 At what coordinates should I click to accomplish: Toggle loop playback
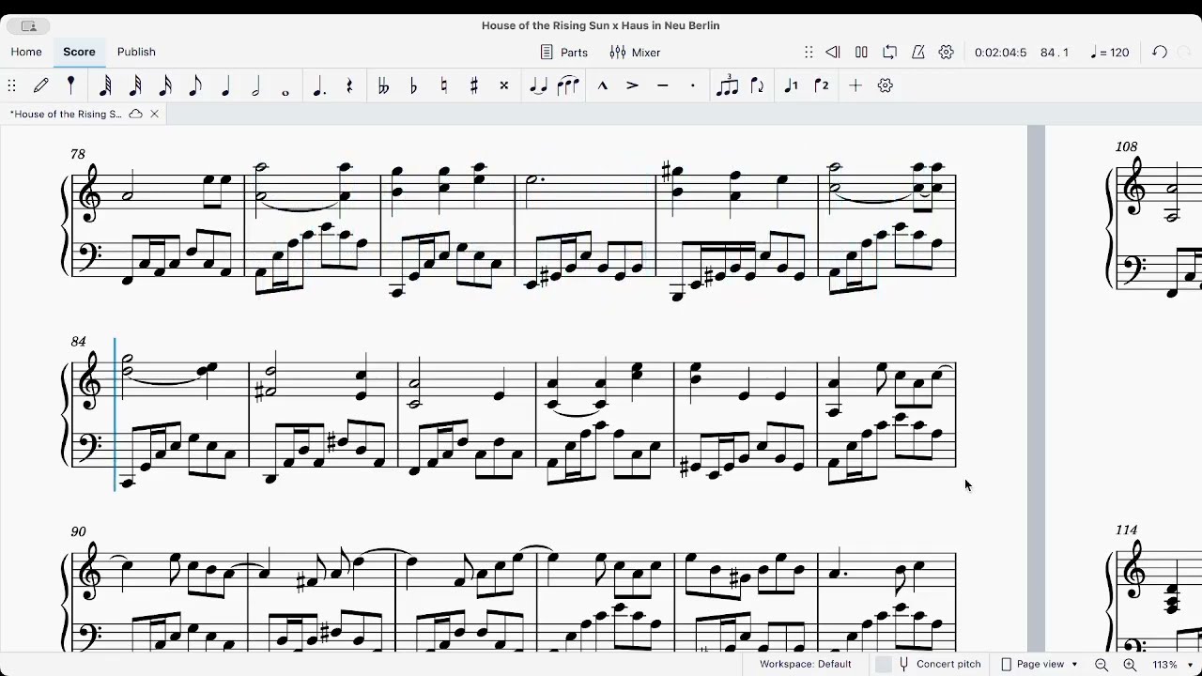[889, 53]
